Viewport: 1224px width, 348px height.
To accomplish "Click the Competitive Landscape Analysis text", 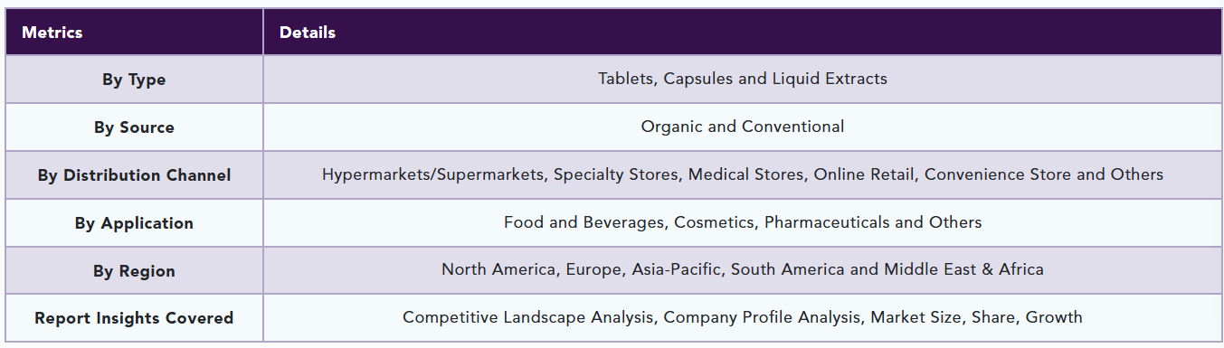I will [530, 317].
